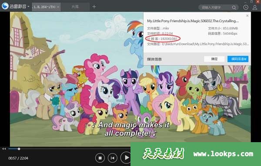Select the 码率信息 5404Kbps text
Viewport: 261px width, 166px height.
(223, 33)
